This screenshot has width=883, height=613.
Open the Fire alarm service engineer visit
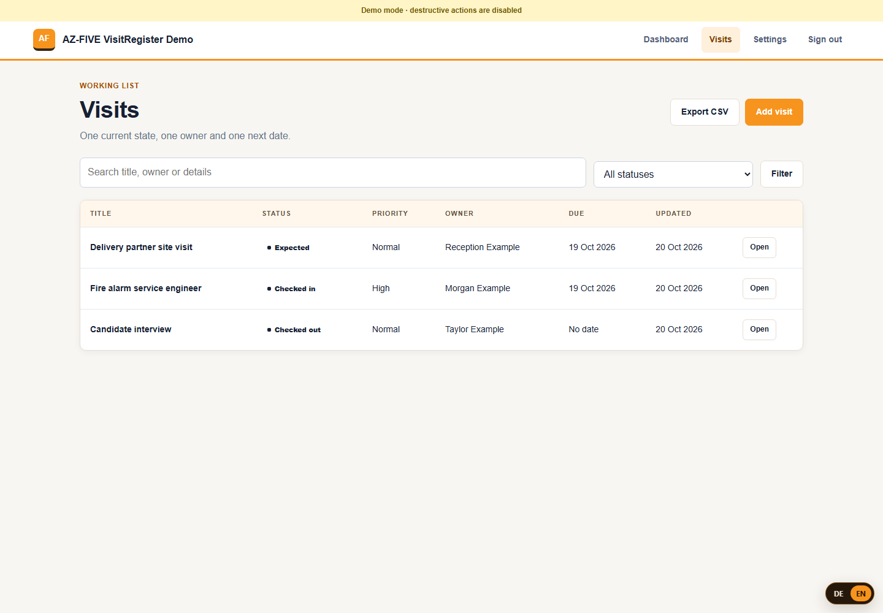759,289
